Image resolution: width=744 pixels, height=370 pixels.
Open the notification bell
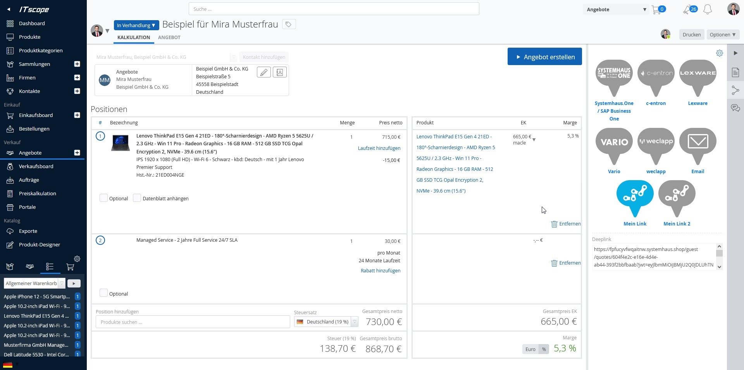708,9
